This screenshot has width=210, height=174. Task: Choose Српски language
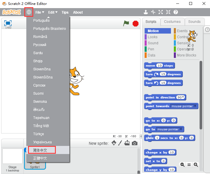[x=48, y=85]
